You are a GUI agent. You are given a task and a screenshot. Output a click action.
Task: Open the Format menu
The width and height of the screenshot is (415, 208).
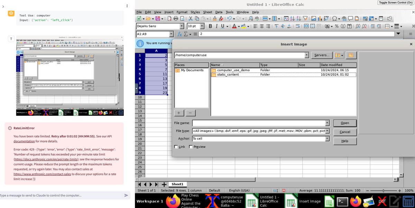coord(182,12)
